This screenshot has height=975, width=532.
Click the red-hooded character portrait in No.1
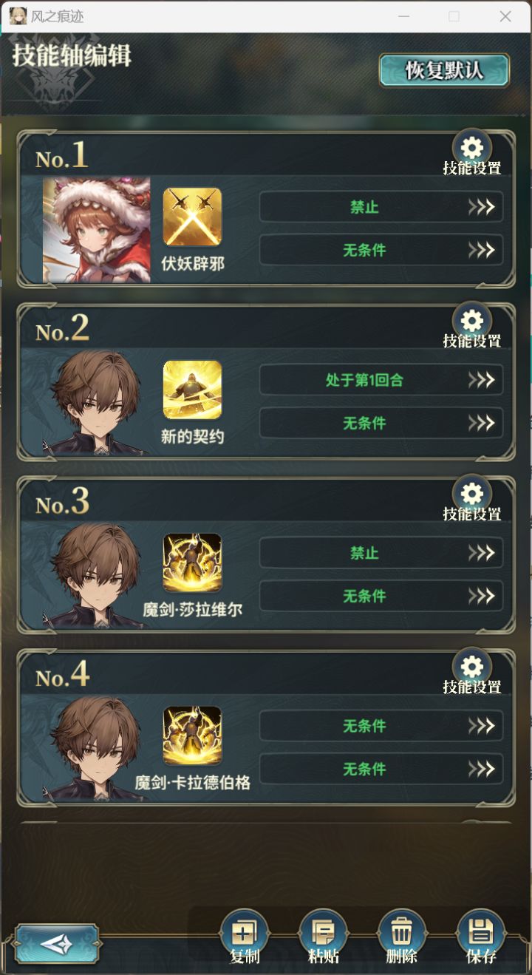click(96, 229)
